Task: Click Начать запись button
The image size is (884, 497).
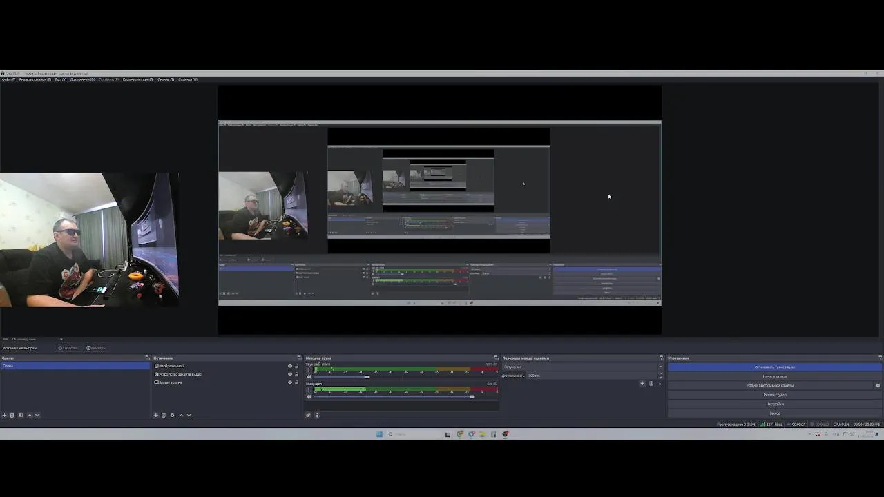Action: coord(775,376)
